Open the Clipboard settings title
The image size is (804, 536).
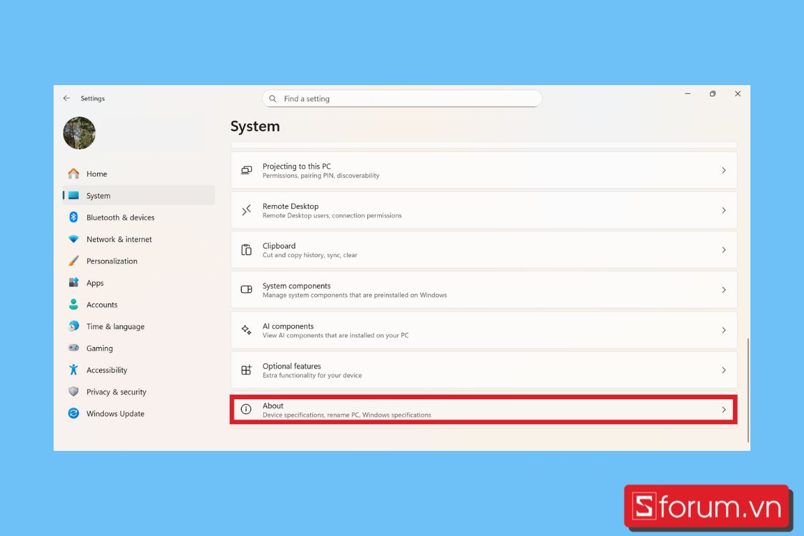tap(279, 246)
